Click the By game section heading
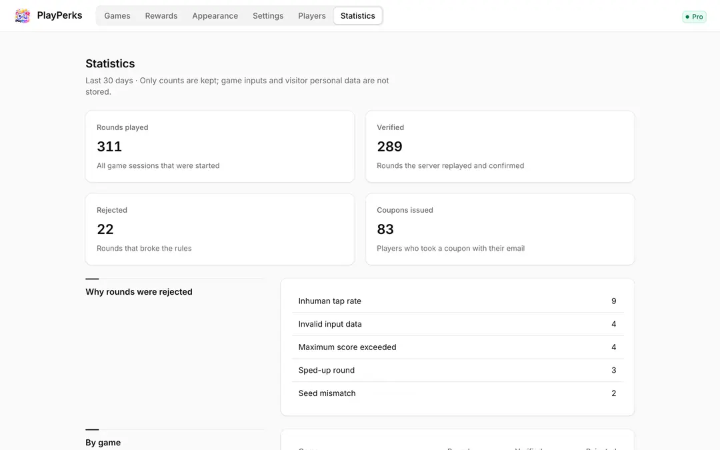Screen dimensions: 720x450 click(103, 443)
